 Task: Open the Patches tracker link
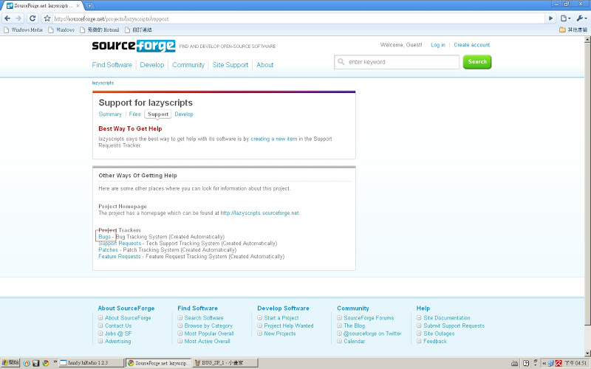tap(108, 250)
